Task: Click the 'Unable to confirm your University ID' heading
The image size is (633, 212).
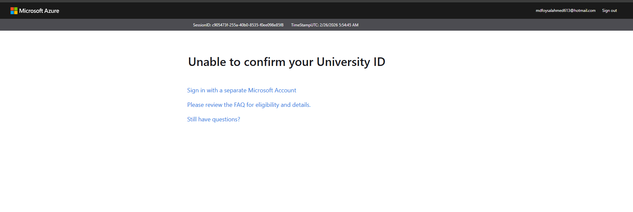Action: click(287, 62)
